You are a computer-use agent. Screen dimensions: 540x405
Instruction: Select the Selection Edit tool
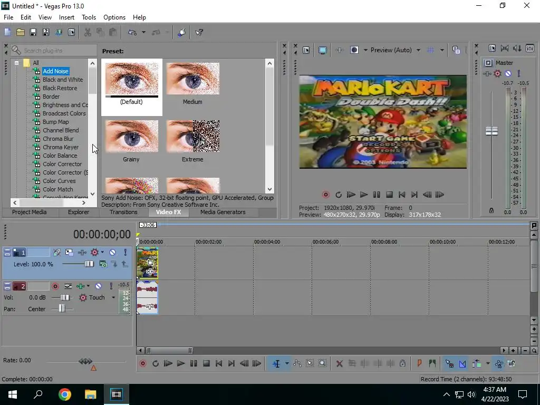310,363
